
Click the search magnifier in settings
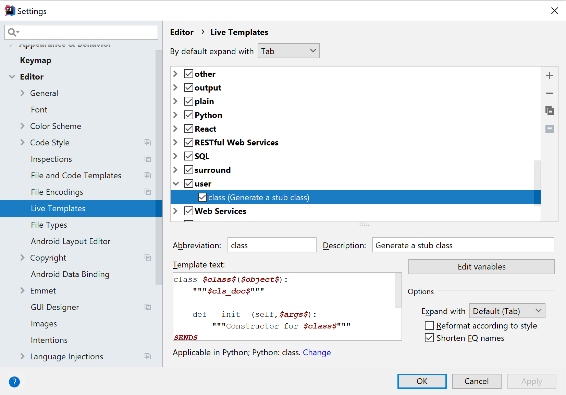pos(12,32)
